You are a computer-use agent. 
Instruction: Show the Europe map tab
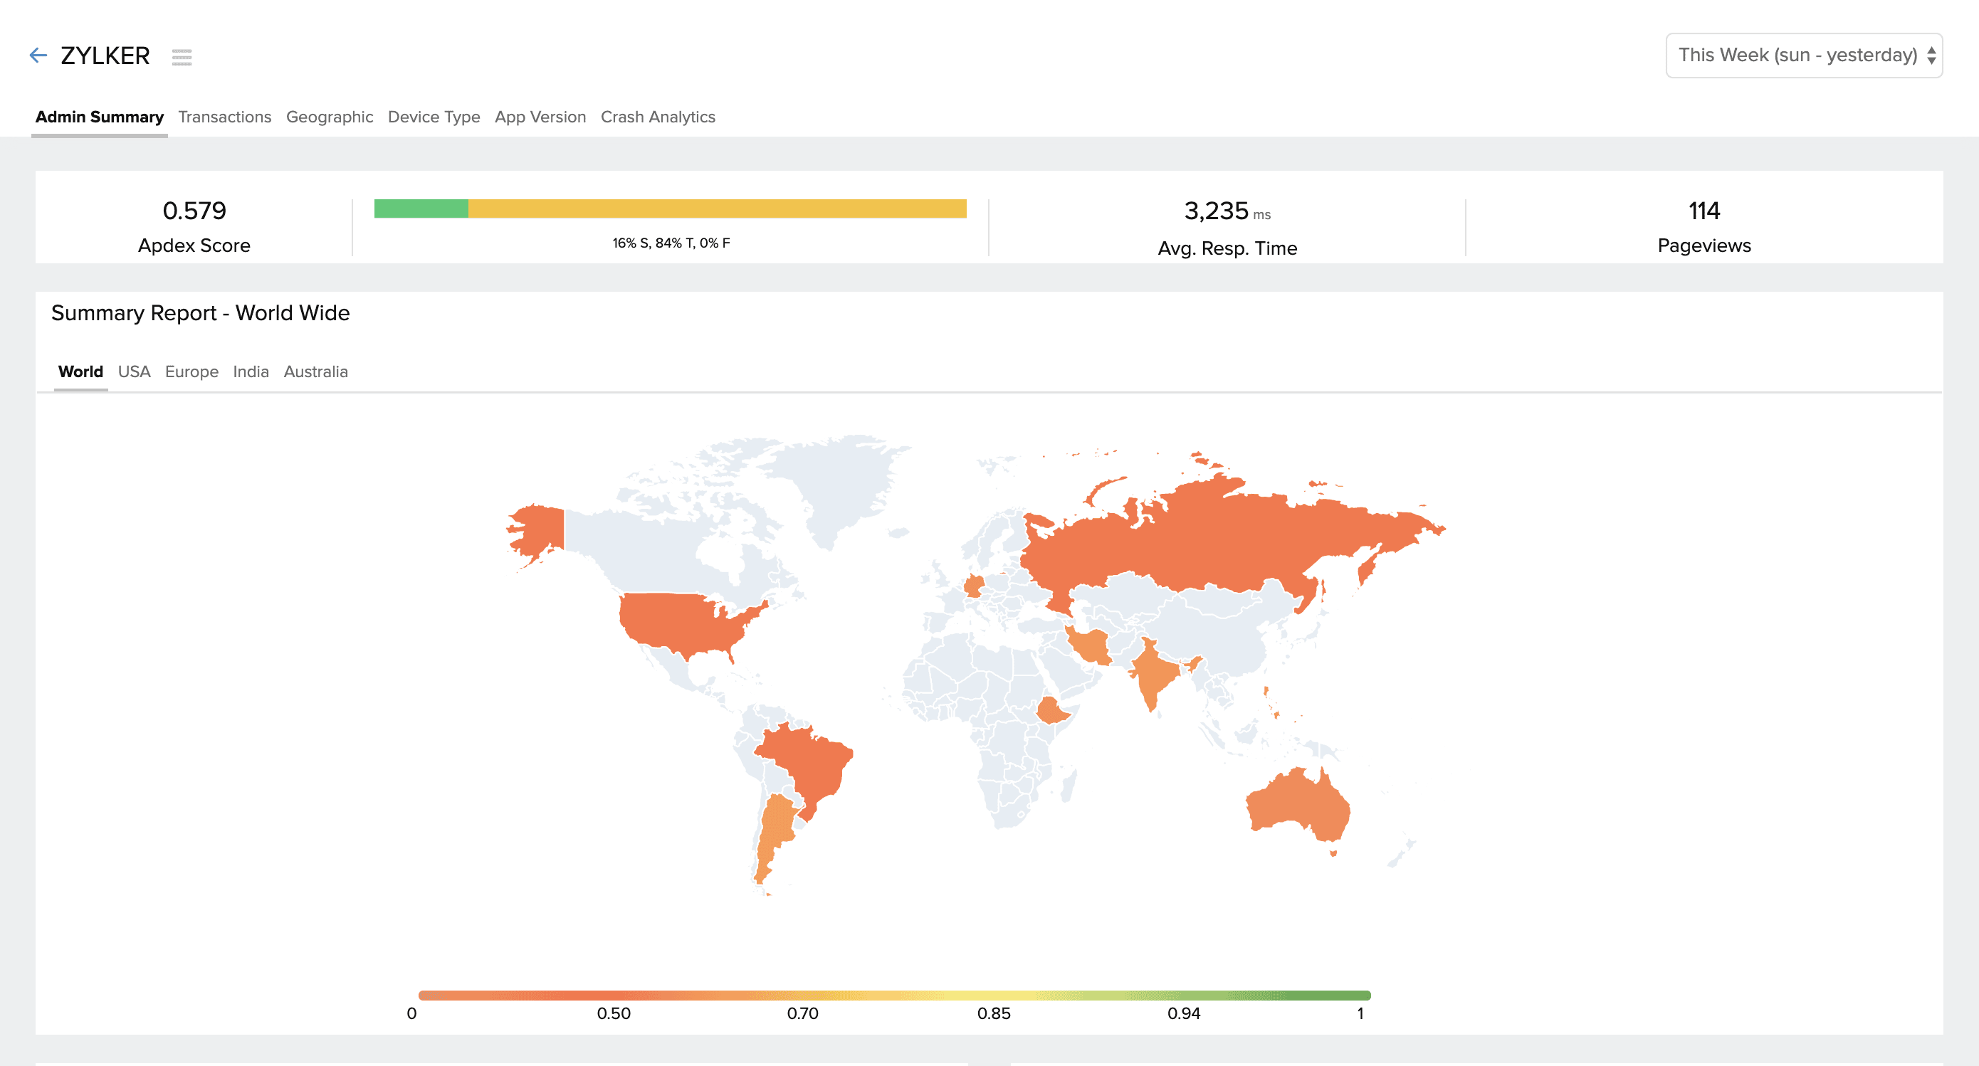(x=191, y=371)
